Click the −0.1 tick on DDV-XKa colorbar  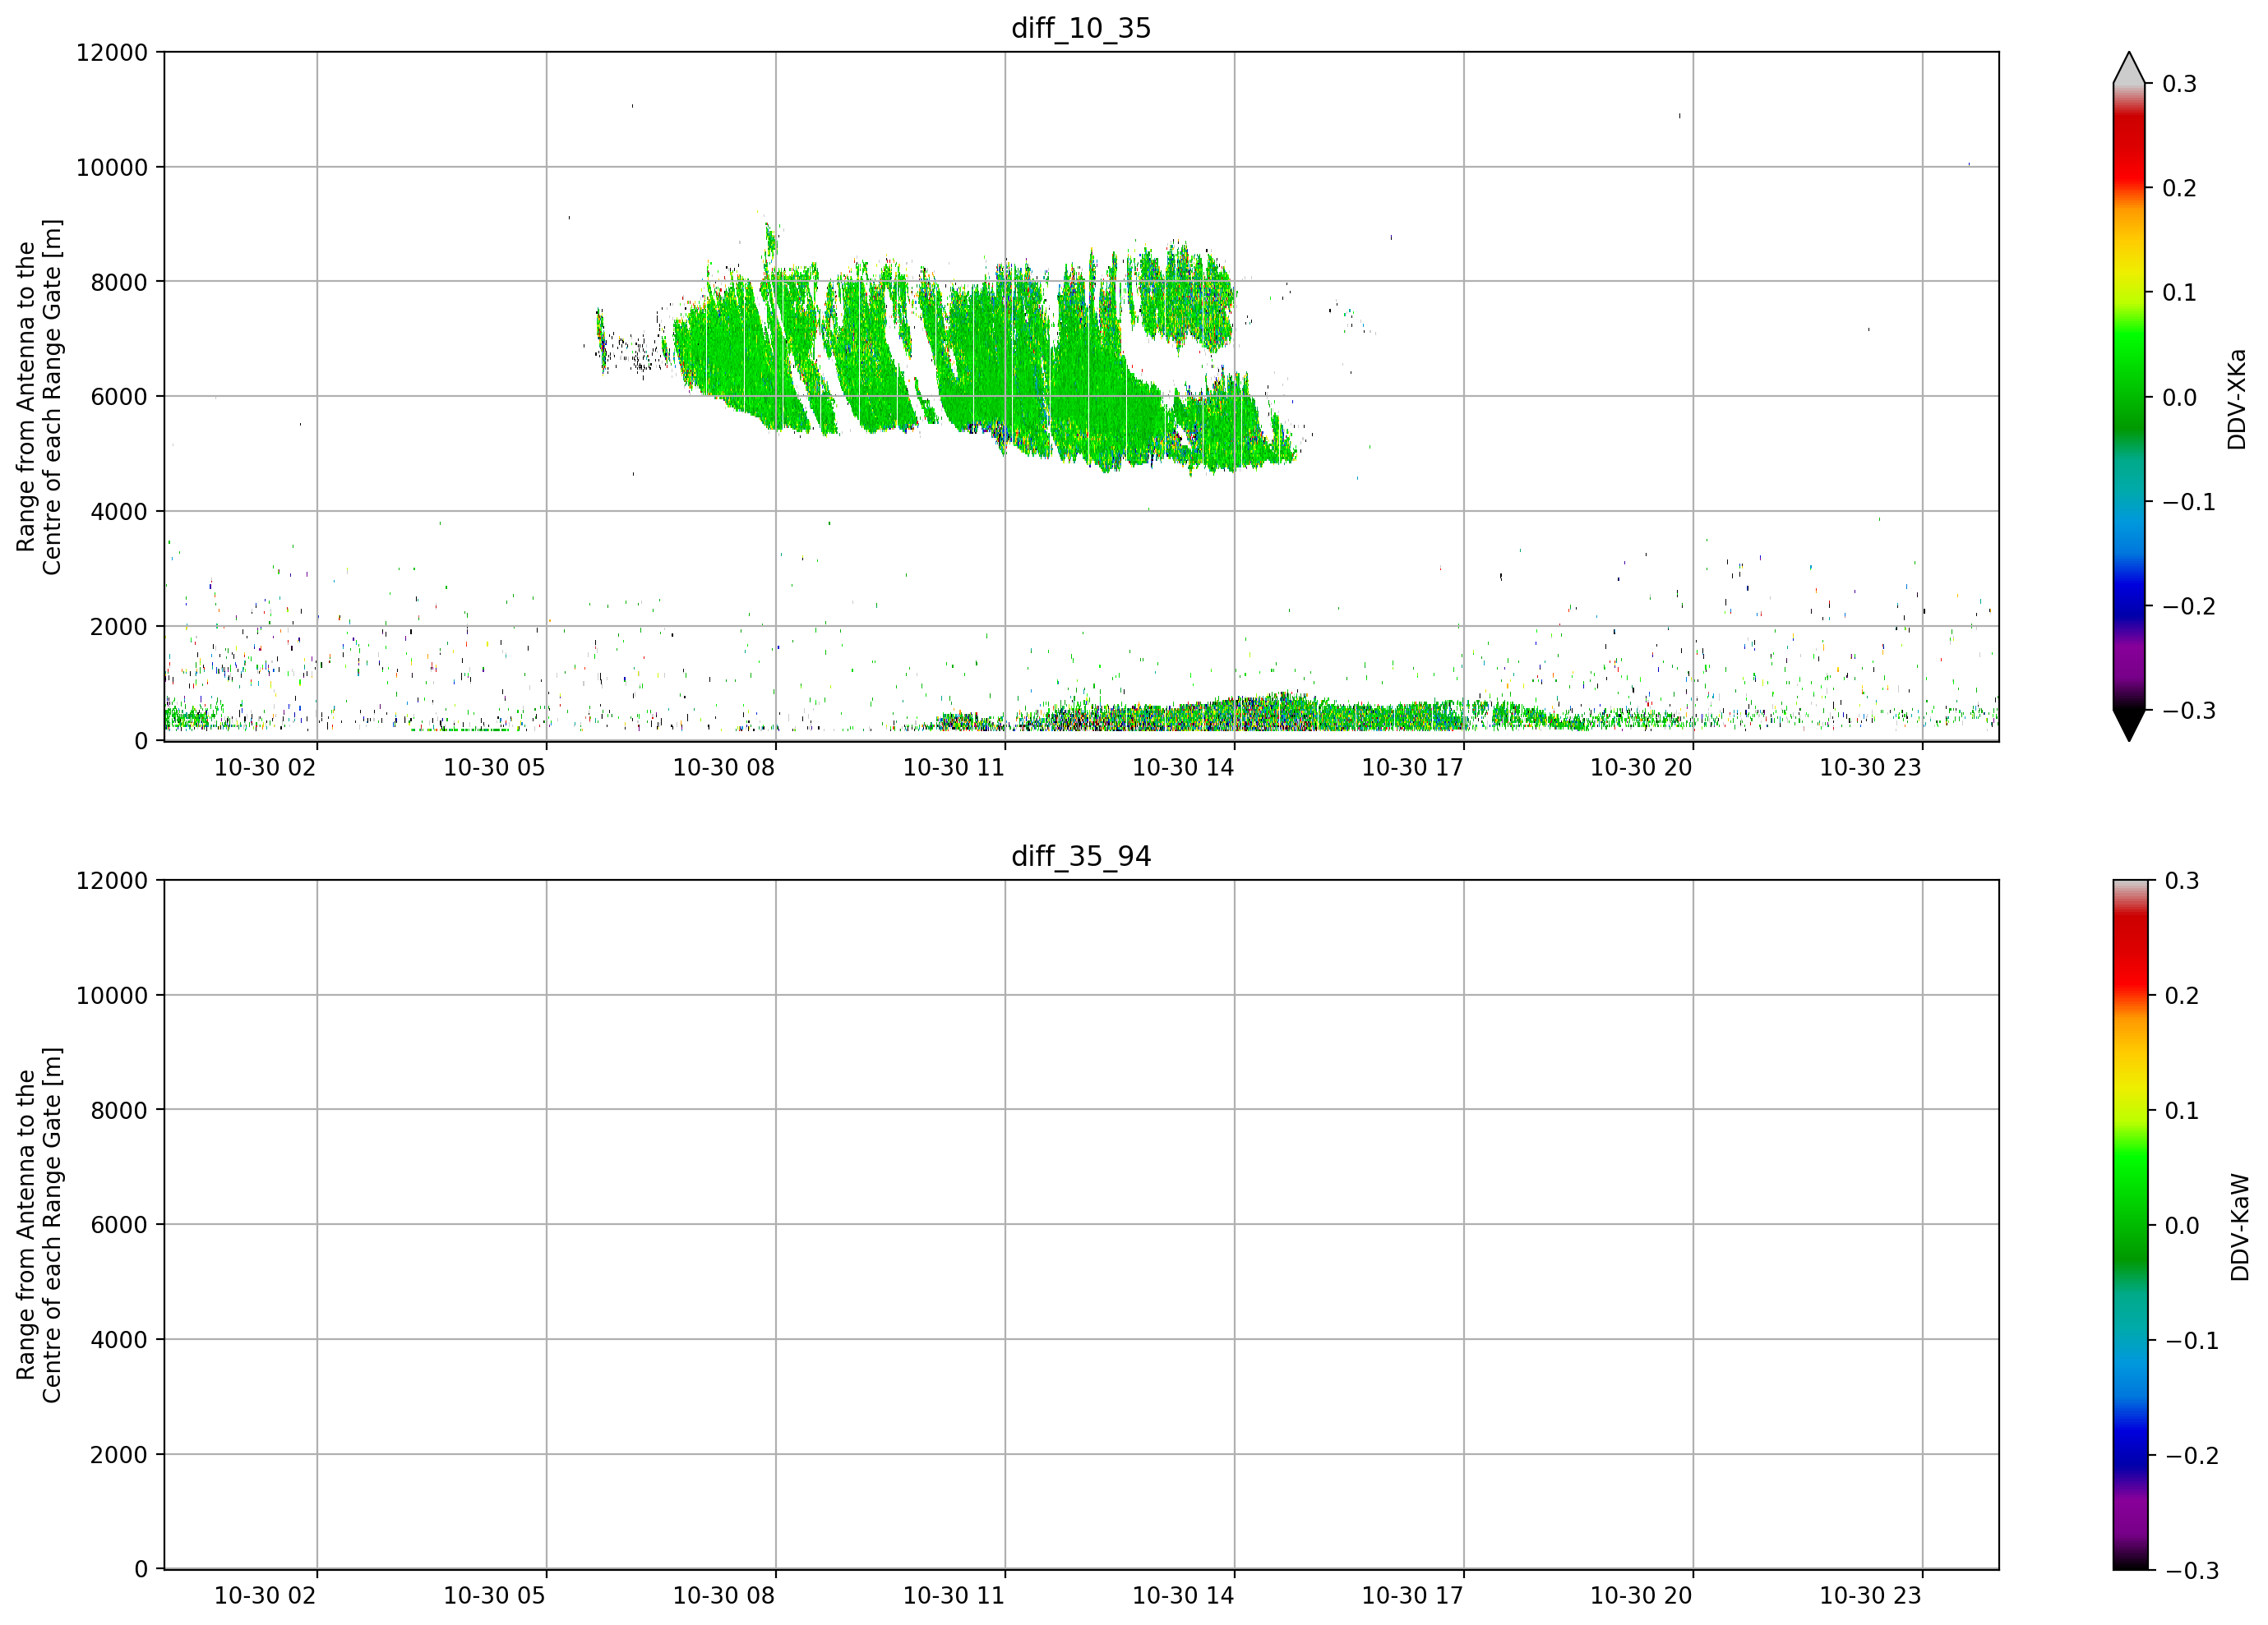coord(2189,502)
